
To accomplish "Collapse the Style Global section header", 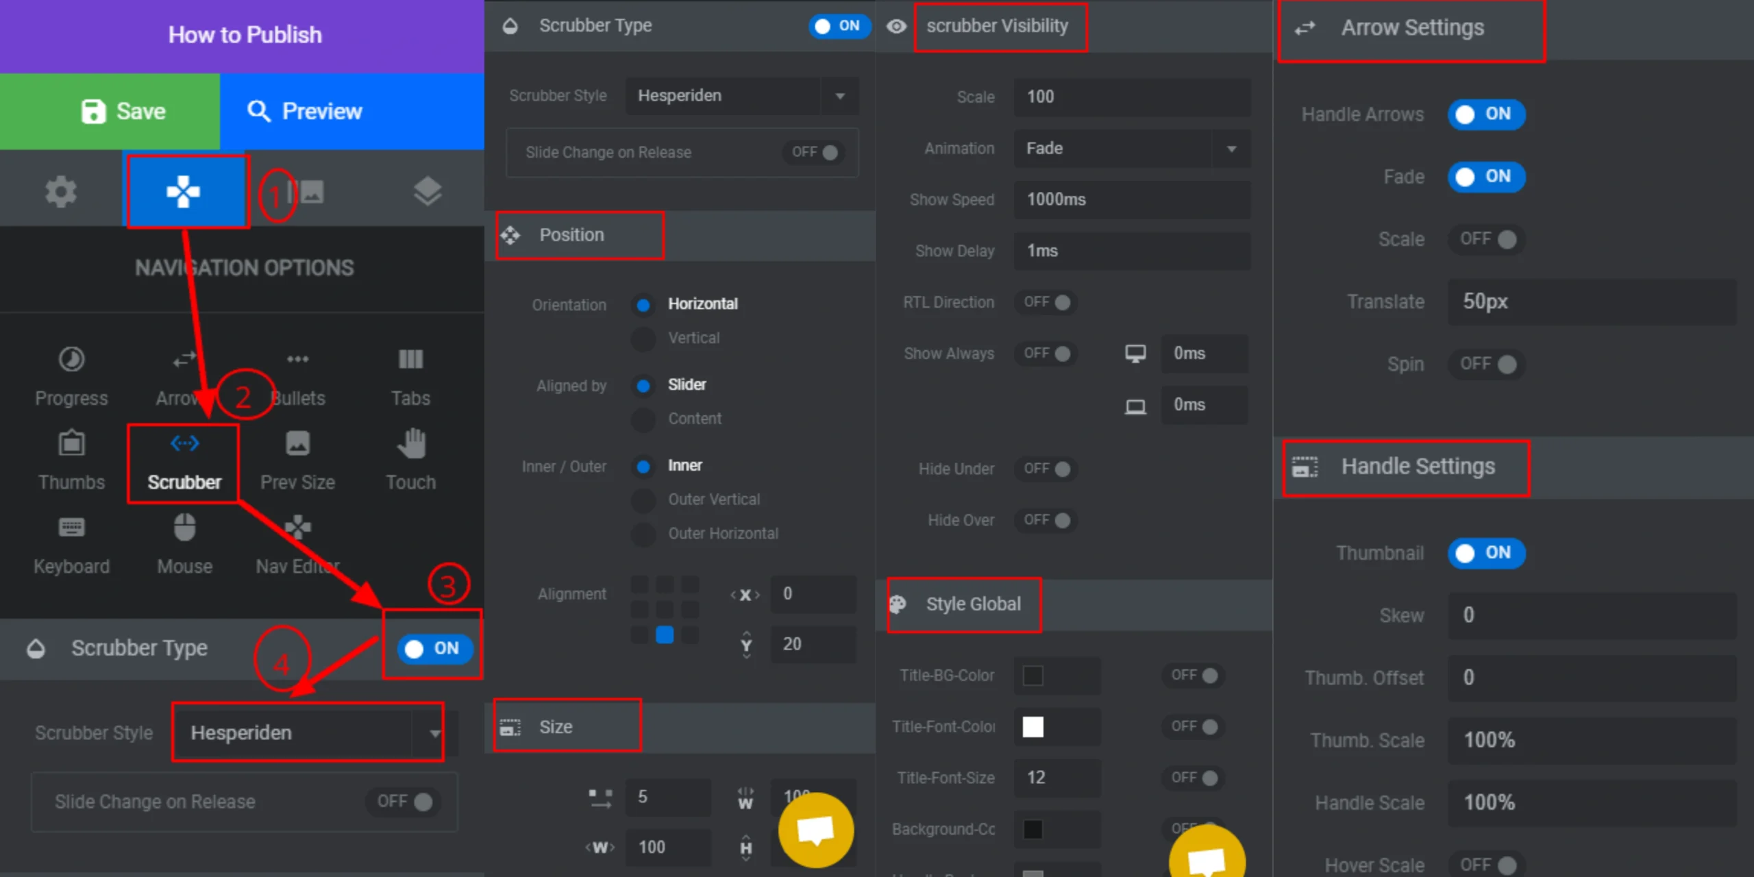I will click(x=1074, y=604).
